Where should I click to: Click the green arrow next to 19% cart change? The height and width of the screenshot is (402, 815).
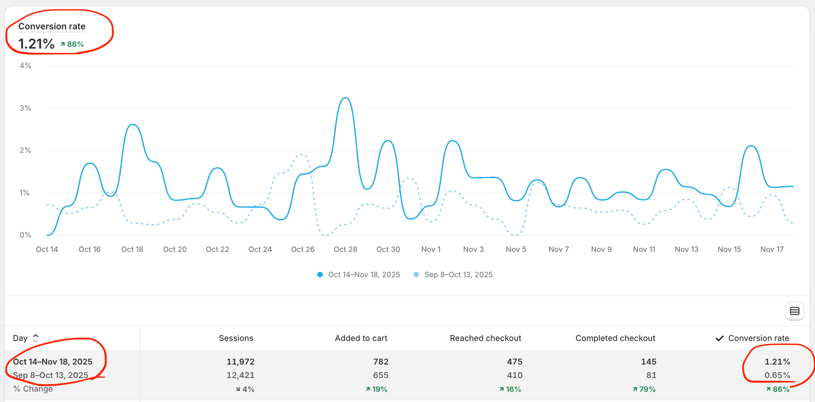368,389
